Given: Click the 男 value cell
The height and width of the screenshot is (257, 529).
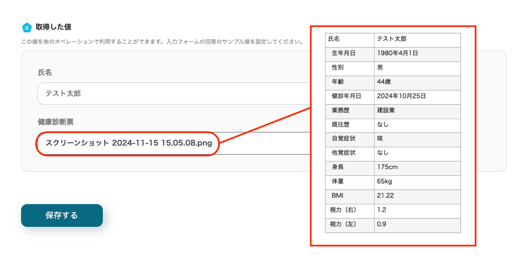Looking at the screenshot, I should click(417, 69).
